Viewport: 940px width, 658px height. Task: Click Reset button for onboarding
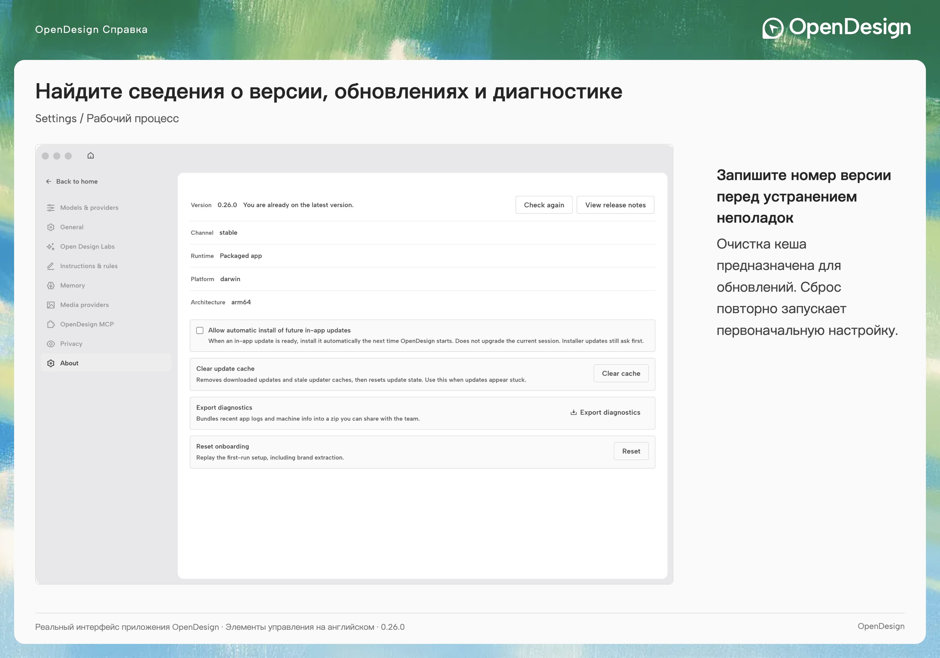631,451
